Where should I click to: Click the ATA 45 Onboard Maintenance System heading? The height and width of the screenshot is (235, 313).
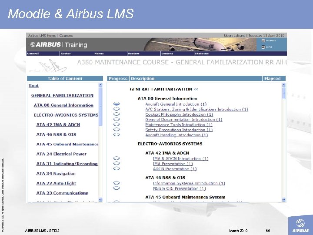click(185, 197)
